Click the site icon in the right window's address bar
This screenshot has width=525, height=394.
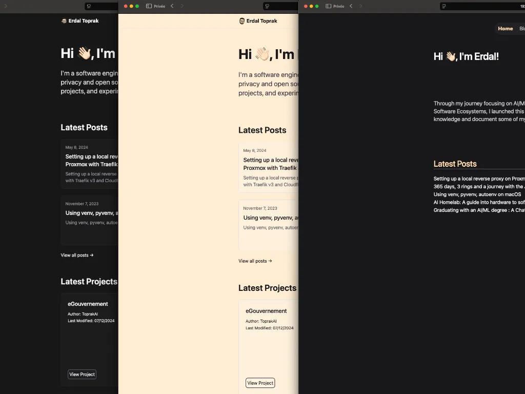[444, 6]
